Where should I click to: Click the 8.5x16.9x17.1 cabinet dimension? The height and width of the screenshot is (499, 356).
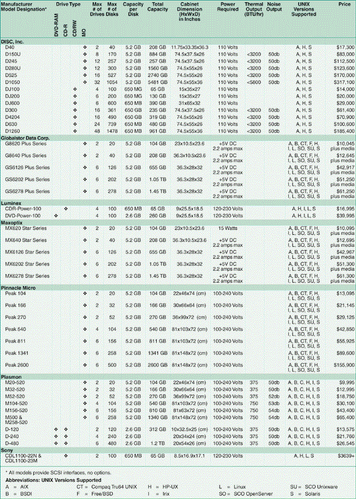pyautogui.click(x=190, y=456)
